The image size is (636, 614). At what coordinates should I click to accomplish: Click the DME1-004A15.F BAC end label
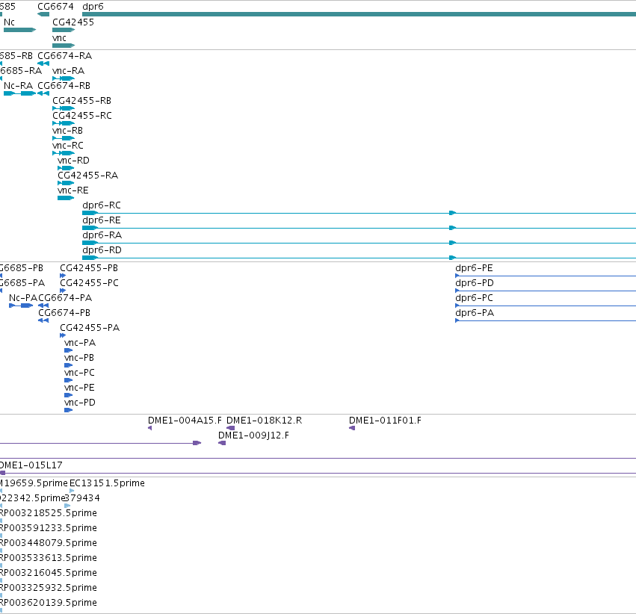[185, 421]
